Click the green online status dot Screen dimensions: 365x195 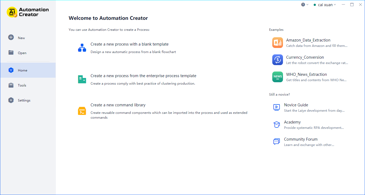(315, 5)
